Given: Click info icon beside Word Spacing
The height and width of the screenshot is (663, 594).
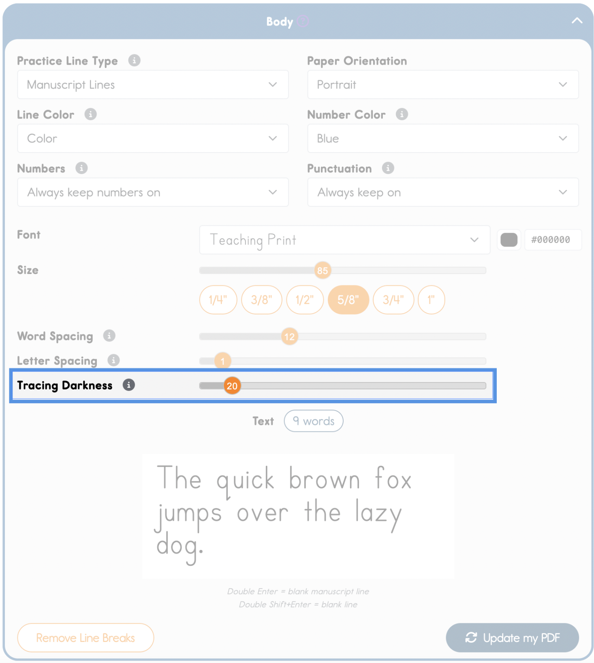Looking at the screenshot, I should (109, 336).
